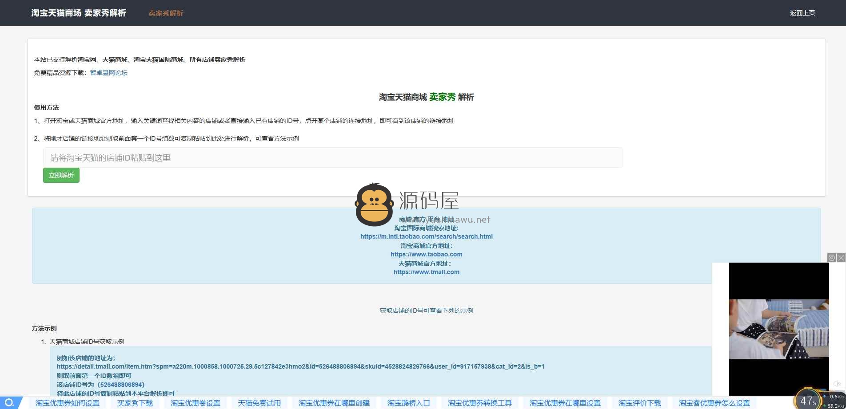This screenshot has width=846, height=409.
Task: Open the https://www.tmall.com link
Action: pyautogui.click(x=427, y=272)
